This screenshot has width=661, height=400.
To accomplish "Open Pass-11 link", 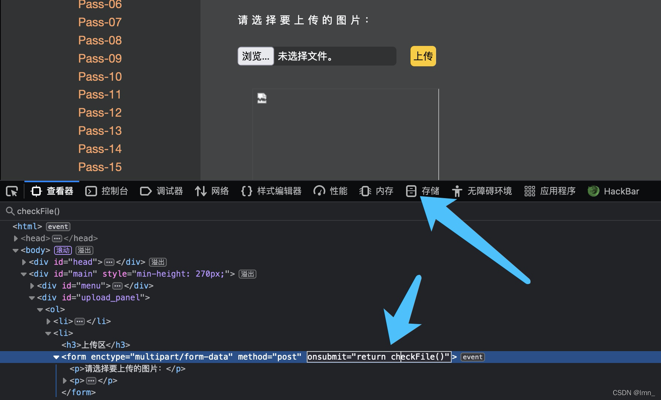I will [x=100, y=94].
